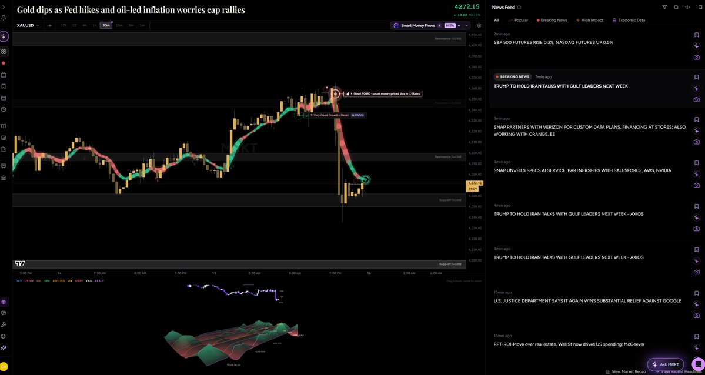
Task: Select the 1D timeframe
Action: (x=75, y=25)
